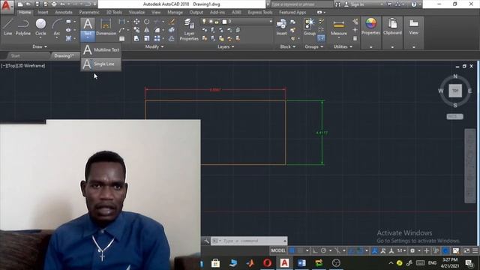The height and width of the screenshot is (270, 480).
Task: Click Save in the quick access toolbar
Action: 37,4
